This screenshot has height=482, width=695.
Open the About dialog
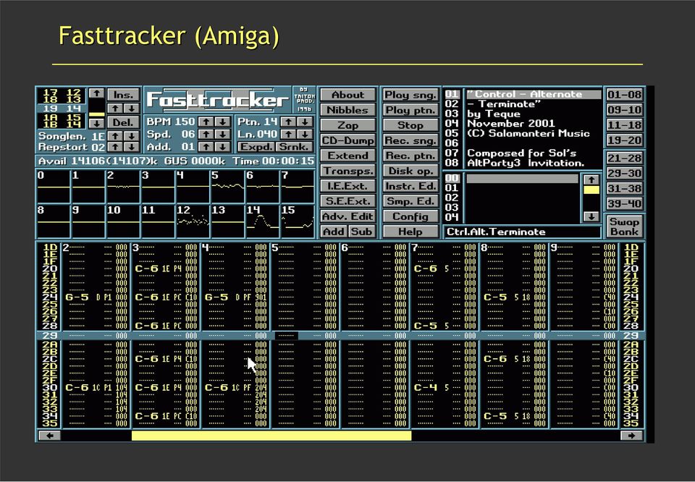point(348,94)
